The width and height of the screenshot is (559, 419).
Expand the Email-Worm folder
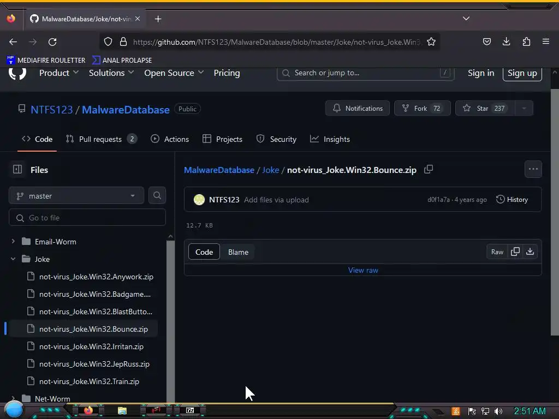pyautogui.click(x=13, y=242)
